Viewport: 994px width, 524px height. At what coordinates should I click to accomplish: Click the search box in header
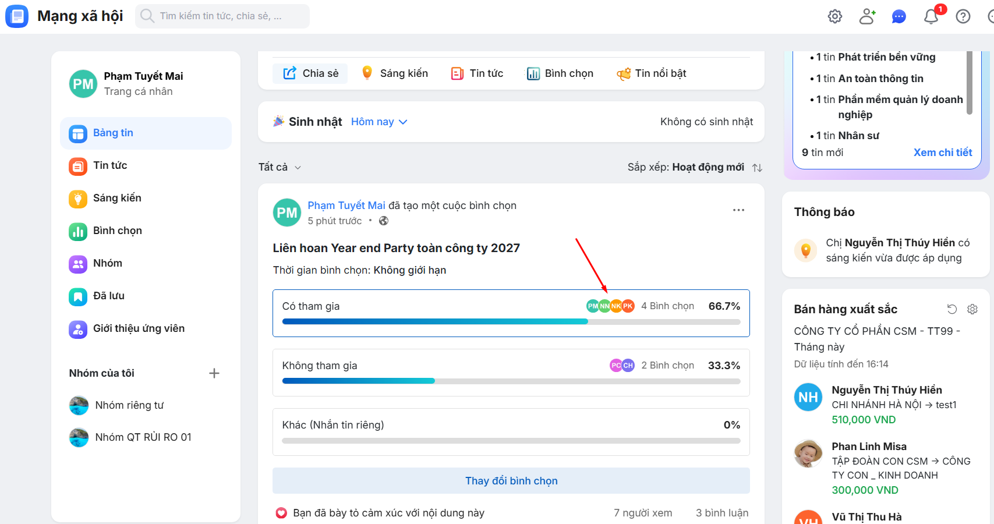227,16
